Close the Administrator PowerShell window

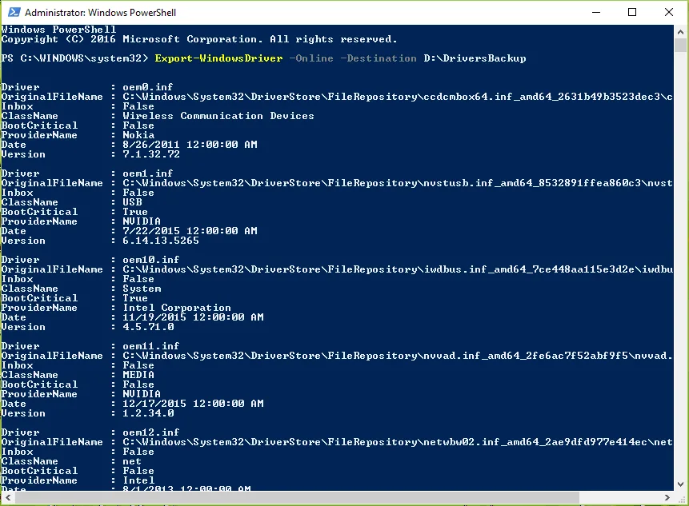(669, 12)
